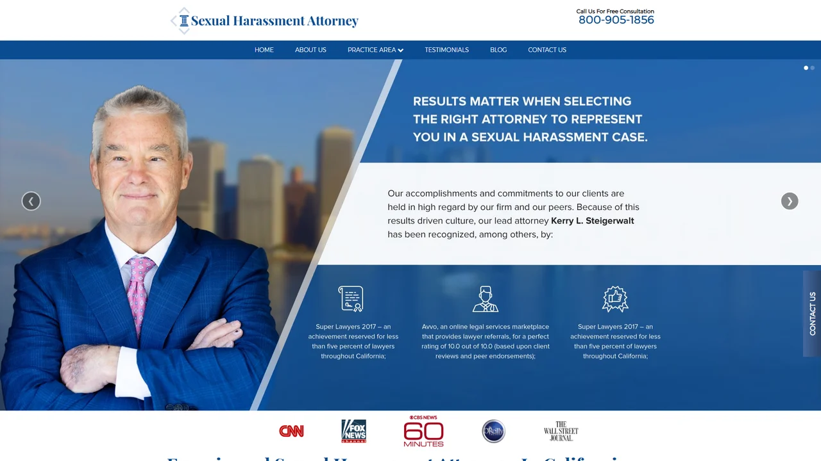Click the "Call Us For Free Consultation" text
The image size is (821, 461).
pyautogui.click(x=615, y=11)
